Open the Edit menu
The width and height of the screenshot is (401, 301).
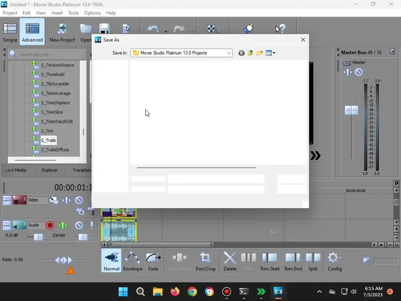tap(26, 13)
